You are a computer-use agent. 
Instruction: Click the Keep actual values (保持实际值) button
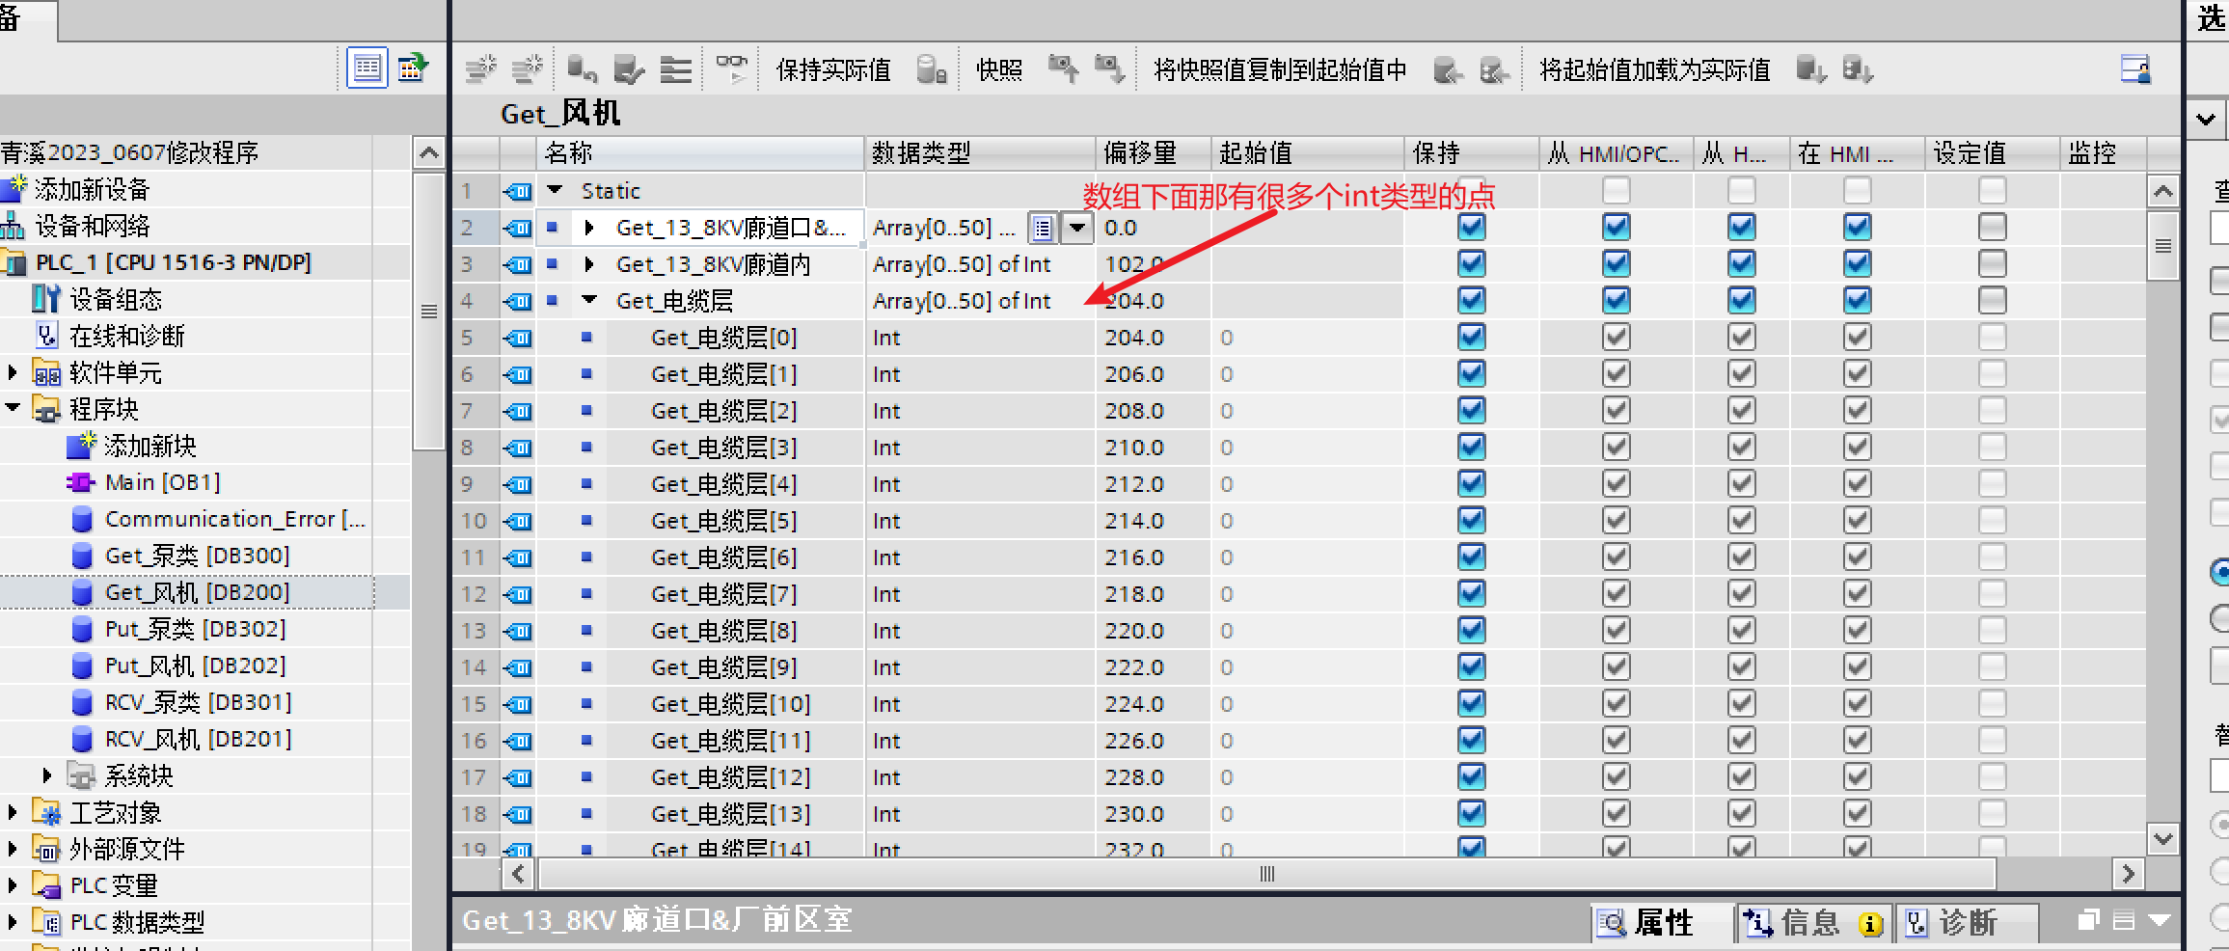tap(833, 70)
